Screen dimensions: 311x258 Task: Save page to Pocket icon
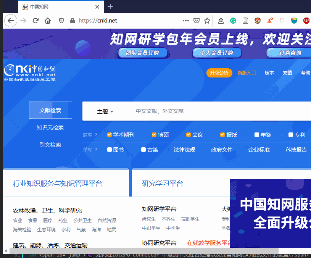click(197, 21)
